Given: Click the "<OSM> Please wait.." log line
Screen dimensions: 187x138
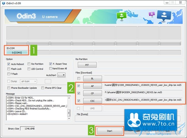Looking at the screenshot, I should (17, 103).
